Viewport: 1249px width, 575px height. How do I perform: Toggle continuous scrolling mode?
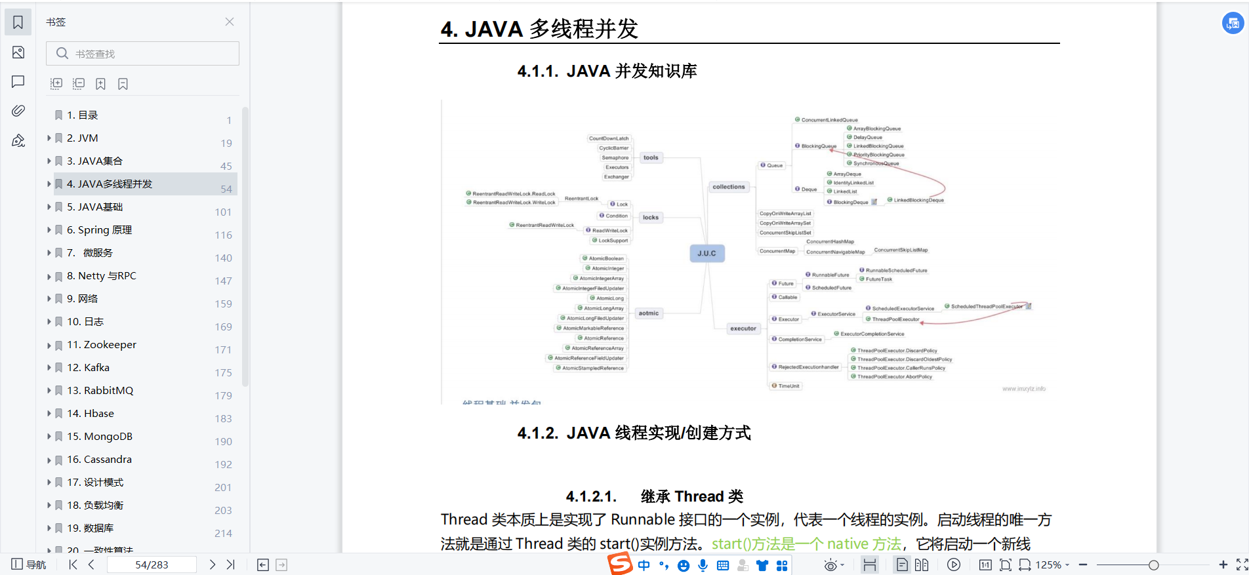click(x=870, y=565)
